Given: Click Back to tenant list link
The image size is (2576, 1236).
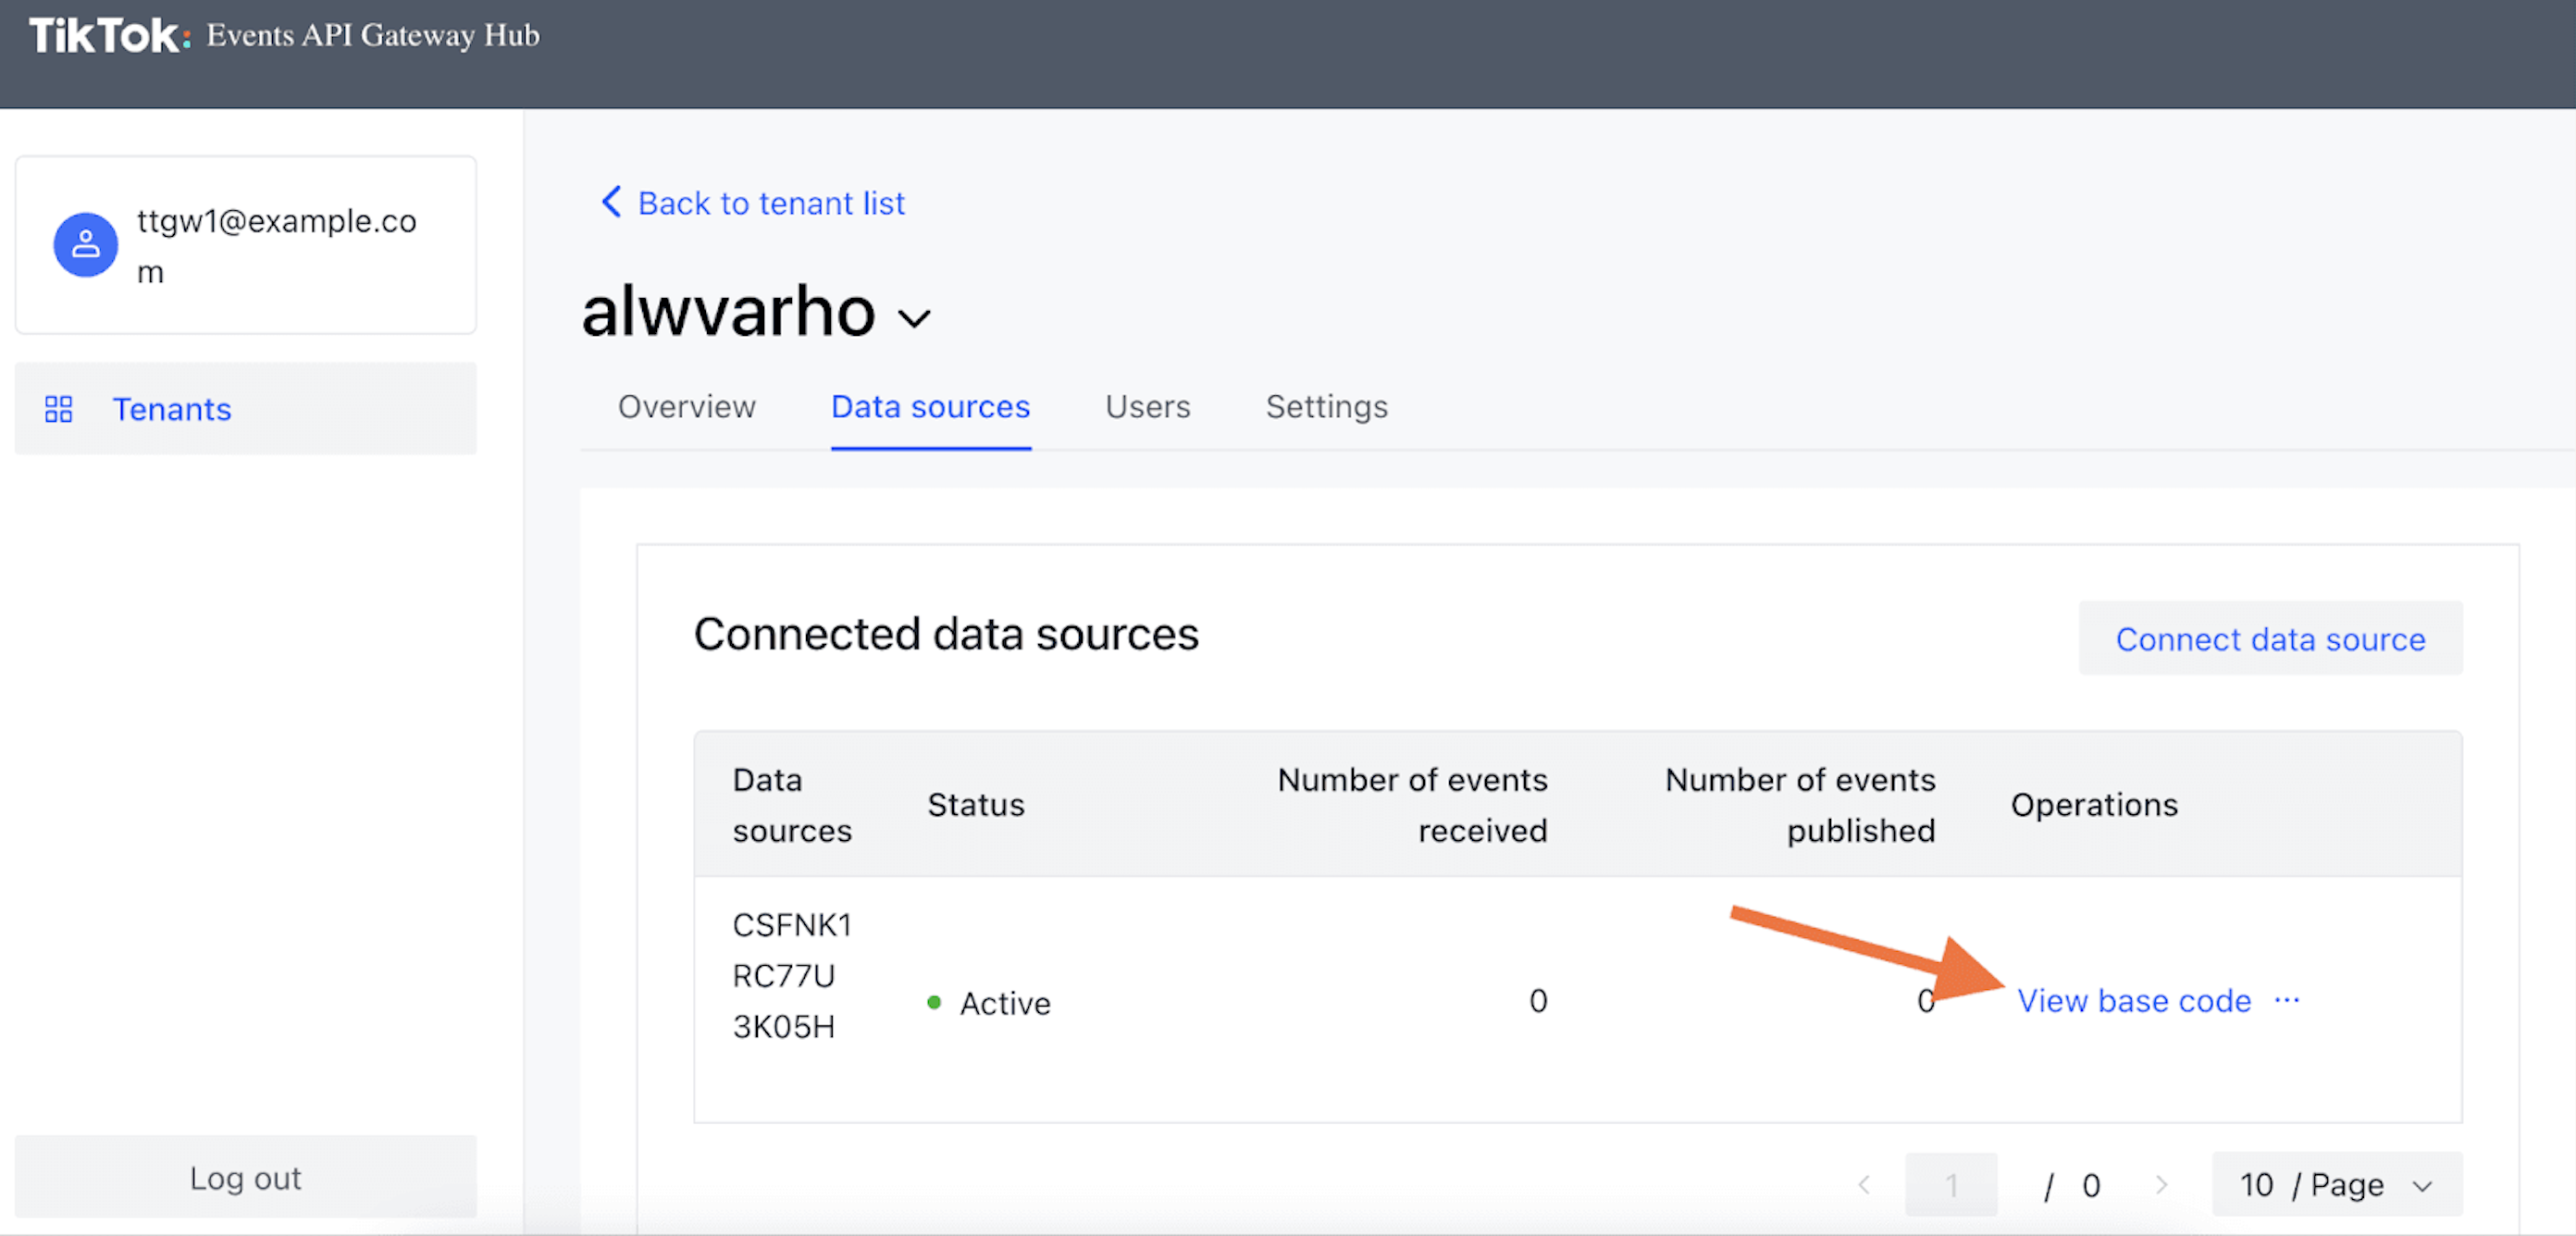Looking at the screenshot, I should [x=771, y=203].
